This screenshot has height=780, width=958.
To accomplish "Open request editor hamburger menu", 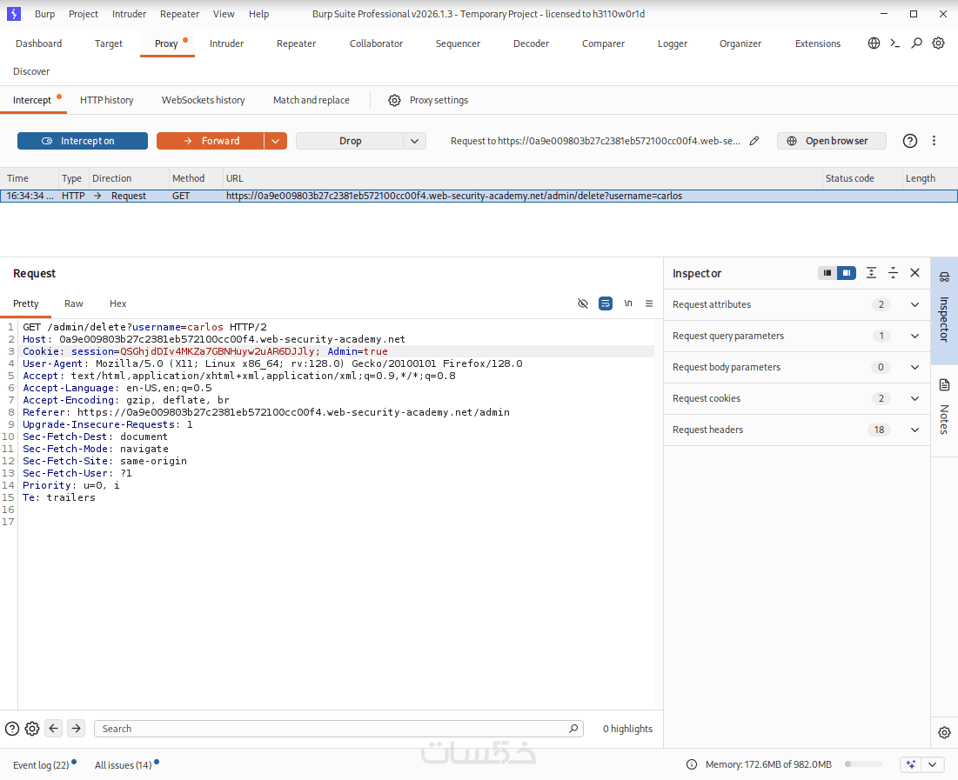I will click(649, 303).
